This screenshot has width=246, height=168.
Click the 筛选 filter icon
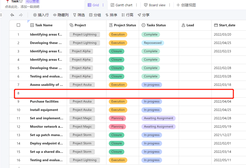pyautogui.click(x=75, y=15)
